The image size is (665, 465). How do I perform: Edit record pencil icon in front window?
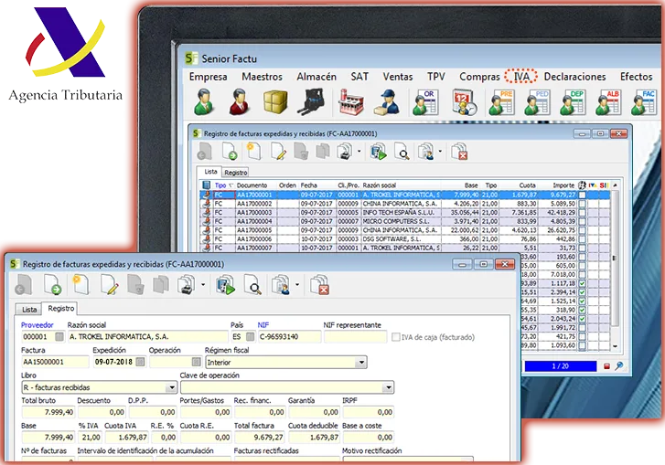pyautogui.click(x=109, y=285)
